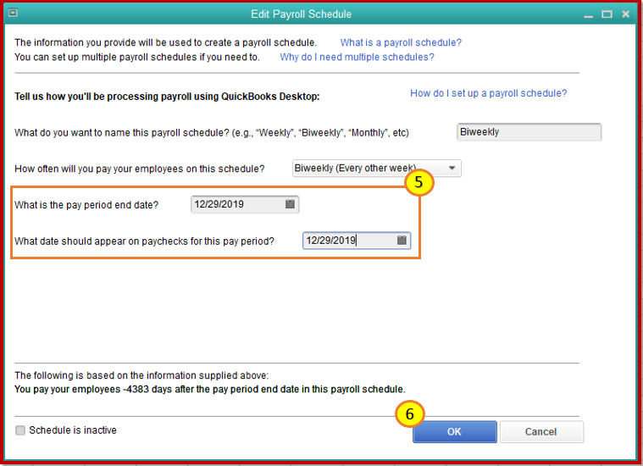Click the Cancel button
The height and width of the screenshot is (466, 643).
(x=540, y=432)
